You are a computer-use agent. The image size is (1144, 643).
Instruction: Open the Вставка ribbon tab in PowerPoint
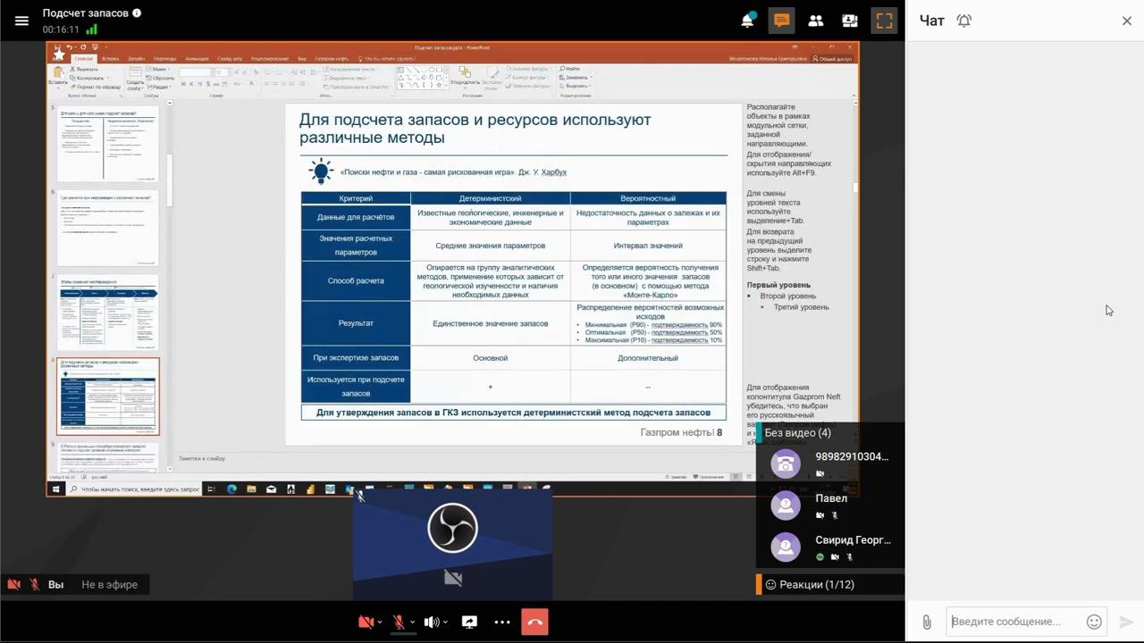click(110, 59)
